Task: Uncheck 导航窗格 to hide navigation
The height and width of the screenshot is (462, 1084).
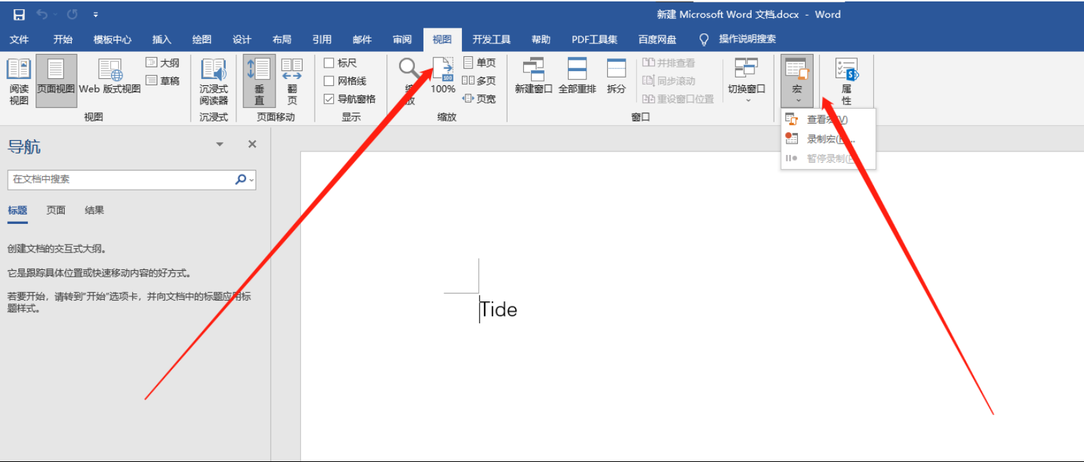Action: [328, 98]
